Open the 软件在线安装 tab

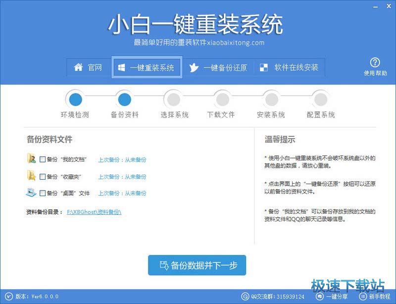coord(290,67)
